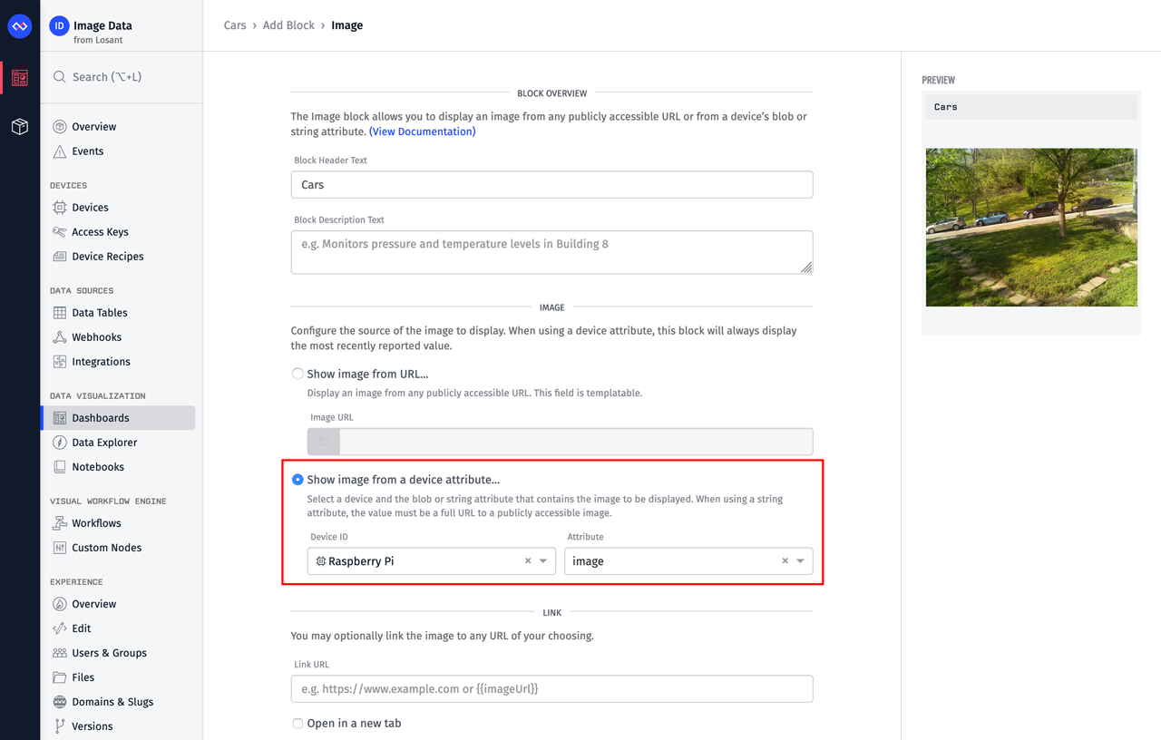The width and height of the screenshot is (1161, 740).
Task: Click the Devices icon in sidebar
Action: tap(60, 208)
